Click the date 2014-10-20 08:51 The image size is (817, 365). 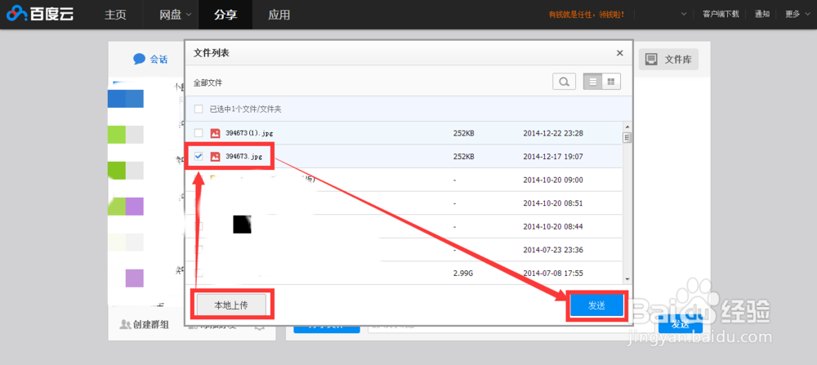point(553,203)
